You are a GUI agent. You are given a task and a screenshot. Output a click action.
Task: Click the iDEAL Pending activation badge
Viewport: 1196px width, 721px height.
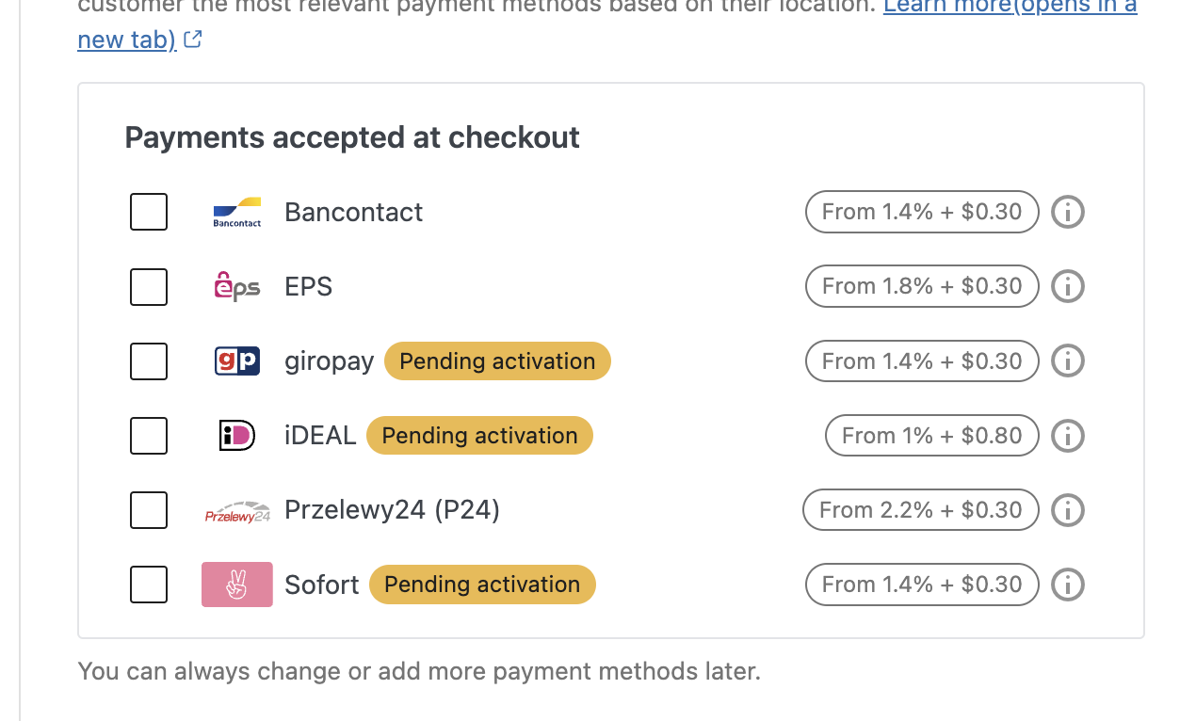click(479, 435)
